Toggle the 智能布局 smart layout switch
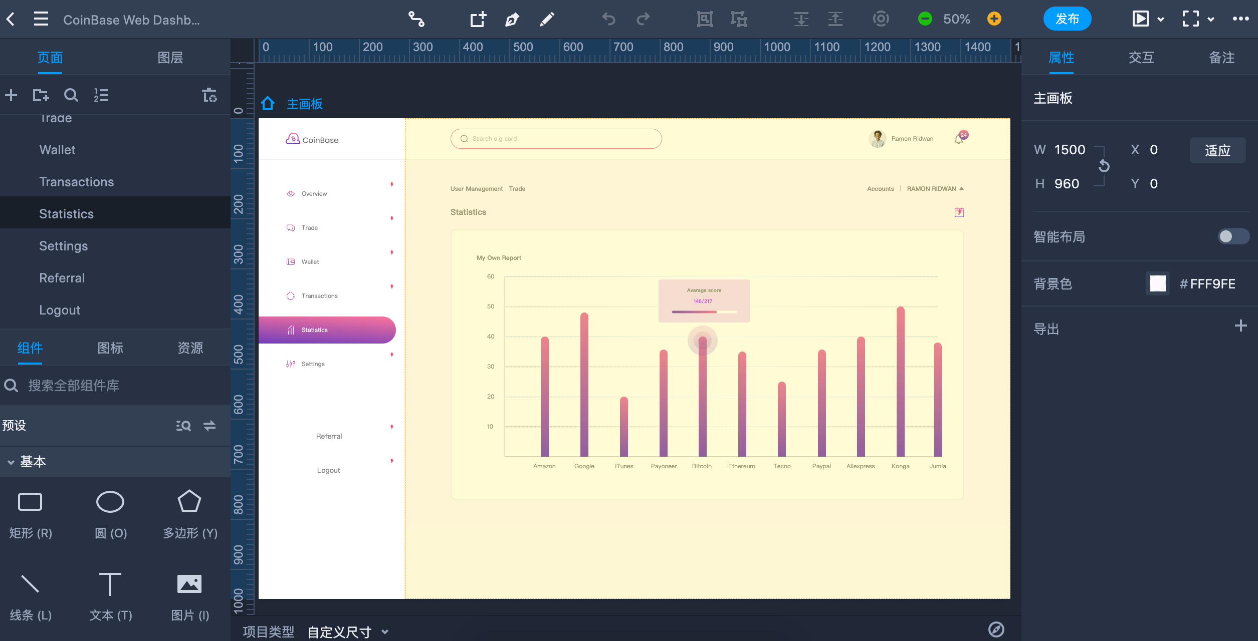This screenshot has height=641, width=1258. click(1233, 236)
